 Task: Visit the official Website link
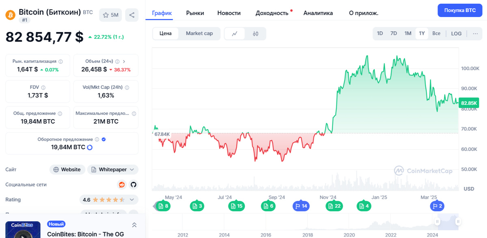[x=67, y=169]
